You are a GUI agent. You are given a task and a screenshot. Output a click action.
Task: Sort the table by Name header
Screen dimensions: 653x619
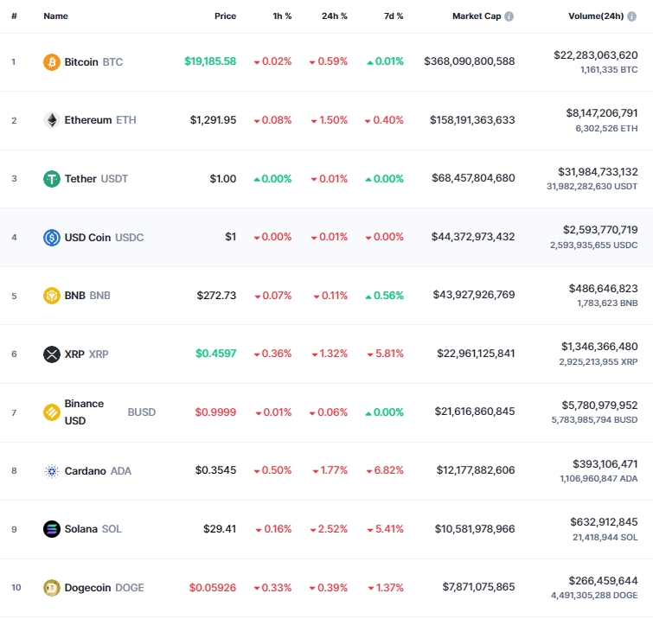(56, 16)
